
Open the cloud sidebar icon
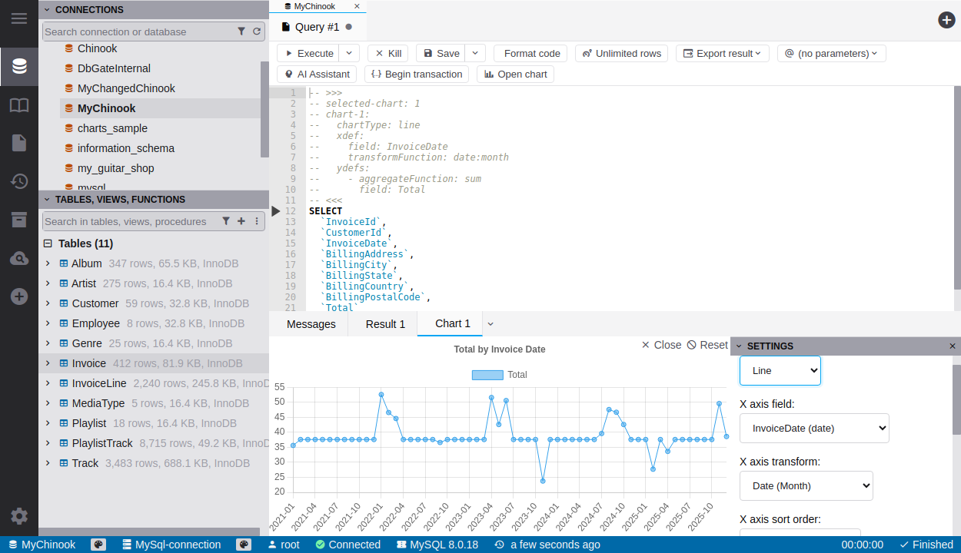(x=19, y=258)
